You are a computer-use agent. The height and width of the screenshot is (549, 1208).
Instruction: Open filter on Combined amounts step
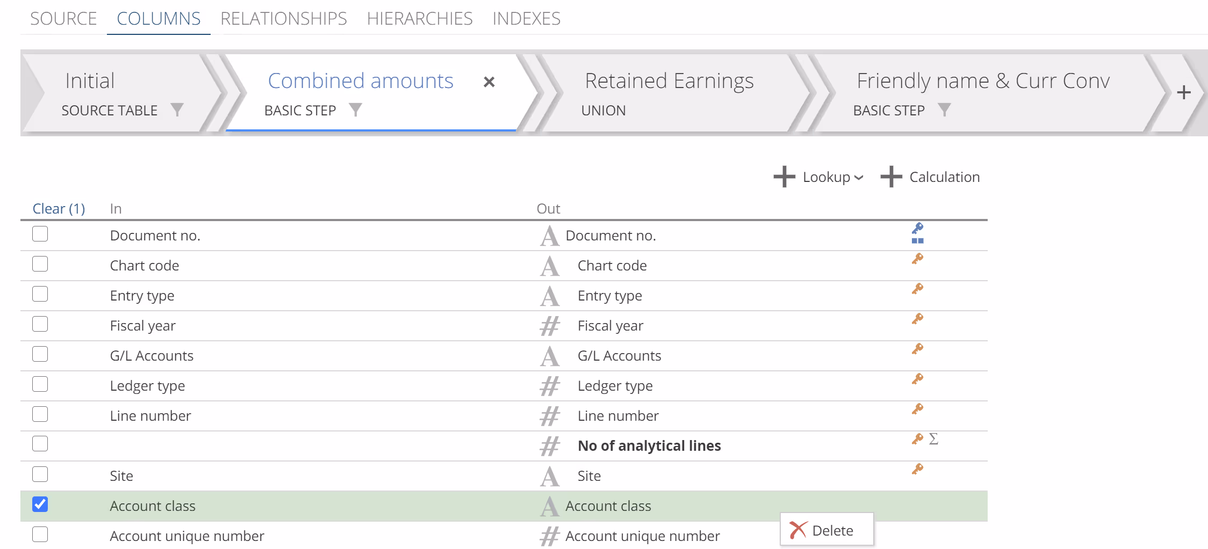(x=355, y=110)
